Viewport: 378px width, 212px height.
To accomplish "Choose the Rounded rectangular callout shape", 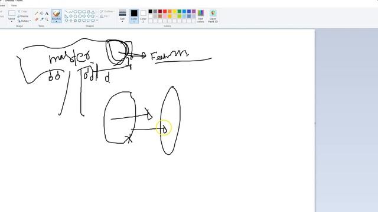I will (84, 21).
